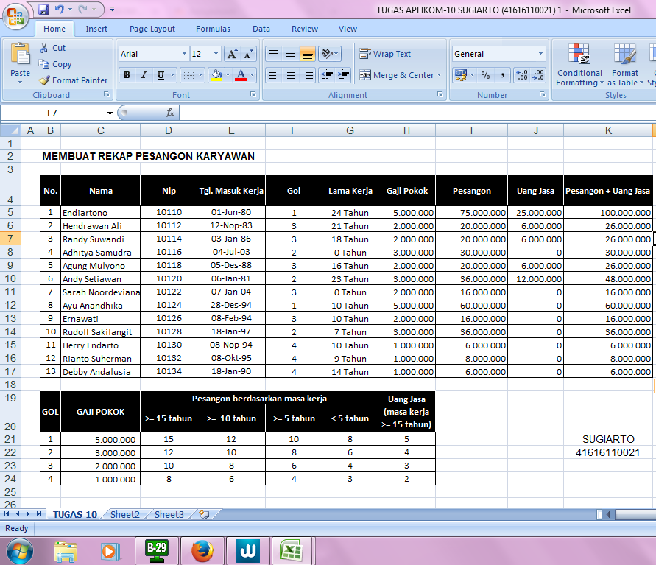
Task: Open Firefox from the taskbar
Action: [x=202, y=551]
